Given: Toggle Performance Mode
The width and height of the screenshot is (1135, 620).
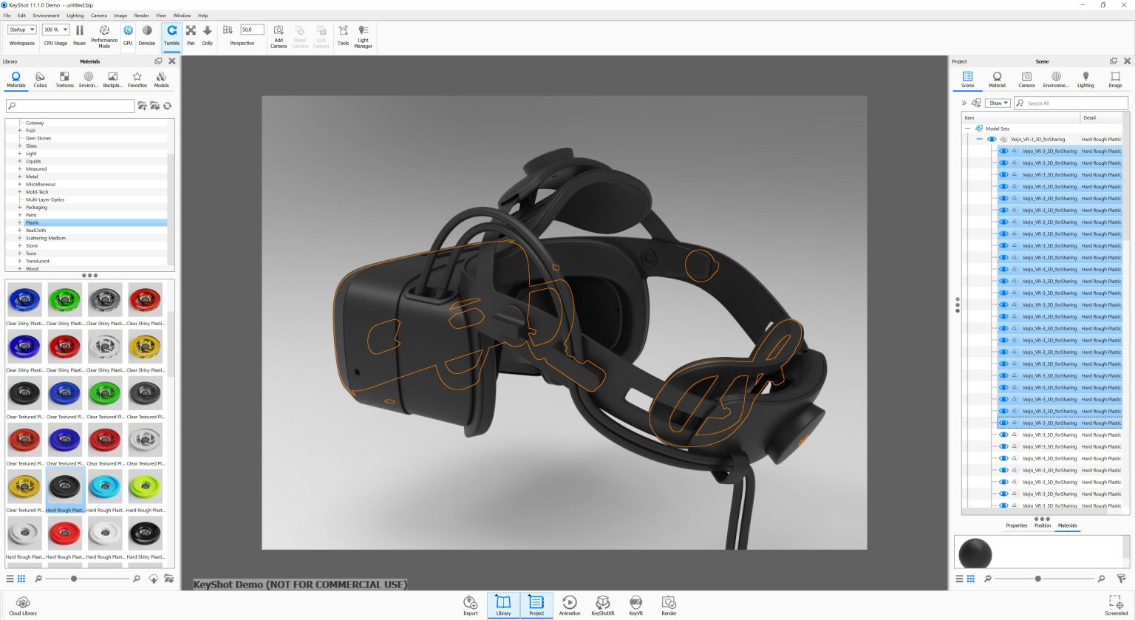Looking at the screenshot, I should click(x=103, y=33).
